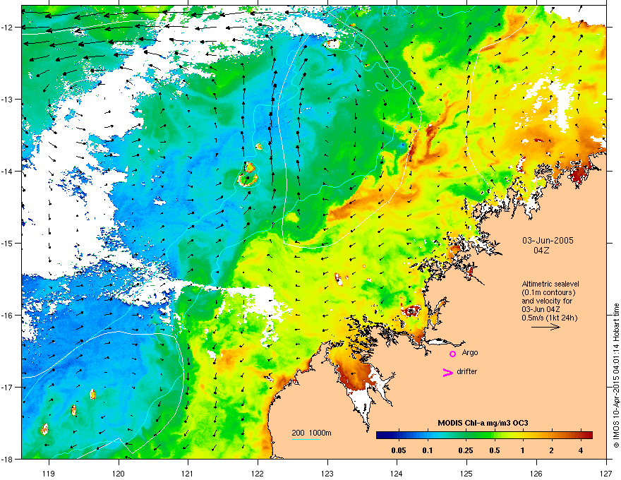Click the colorbar value '0.05'

[x=399, y=450]
